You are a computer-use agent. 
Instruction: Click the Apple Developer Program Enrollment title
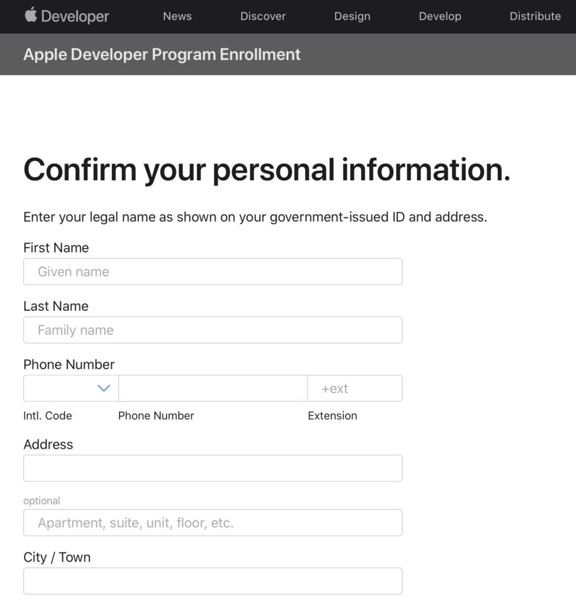(162, 55)
